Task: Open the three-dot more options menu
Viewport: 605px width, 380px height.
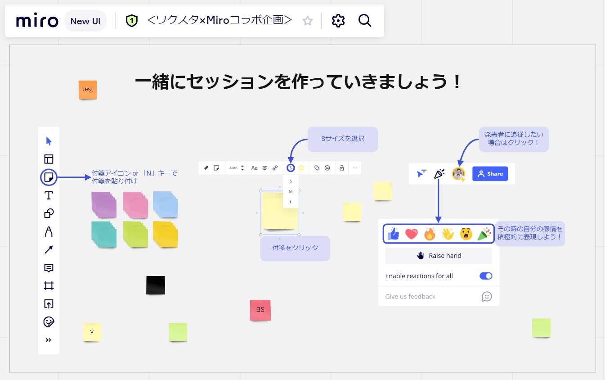Action: (x=355, y=168)
